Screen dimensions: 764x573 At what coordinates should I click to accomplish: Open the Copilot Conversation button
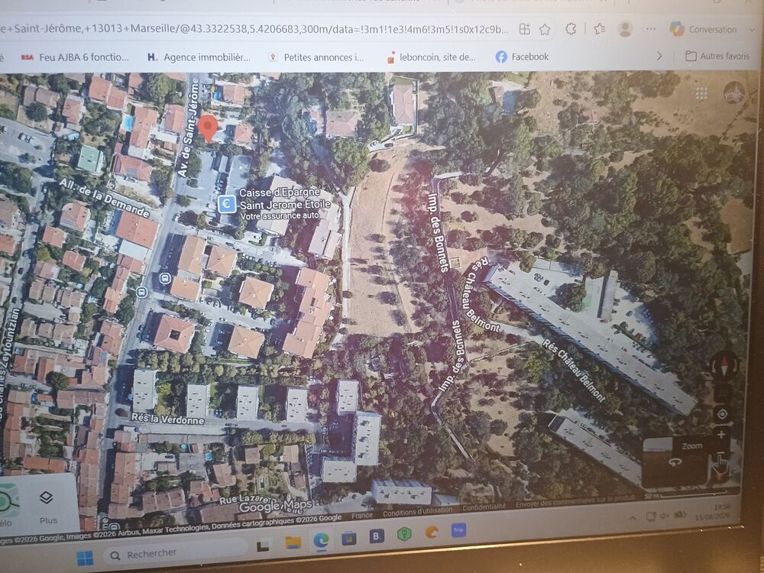[x=703, y=29]
